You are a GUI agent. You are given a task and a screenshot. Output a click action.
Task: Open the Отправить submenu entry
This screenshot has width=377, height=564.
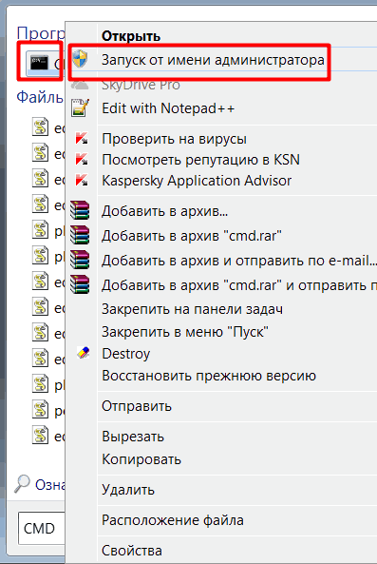(x=137, y=406)
